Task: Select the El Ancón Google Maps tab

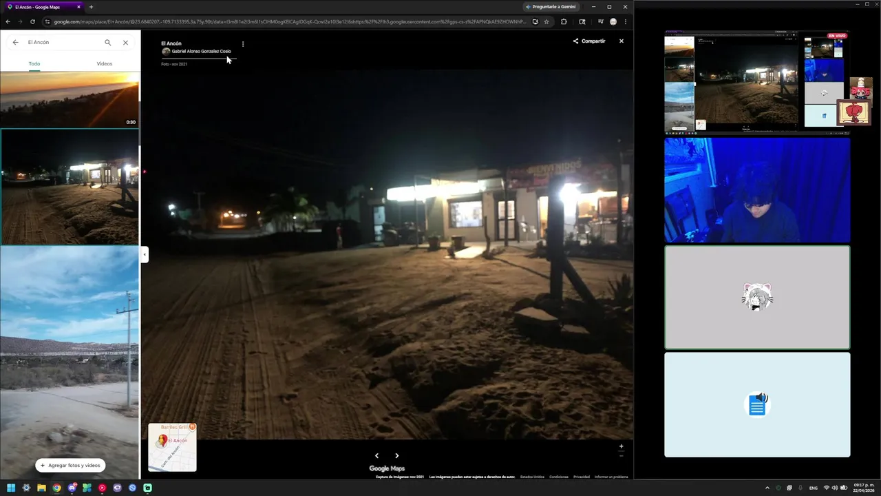Action: (43, 7)
